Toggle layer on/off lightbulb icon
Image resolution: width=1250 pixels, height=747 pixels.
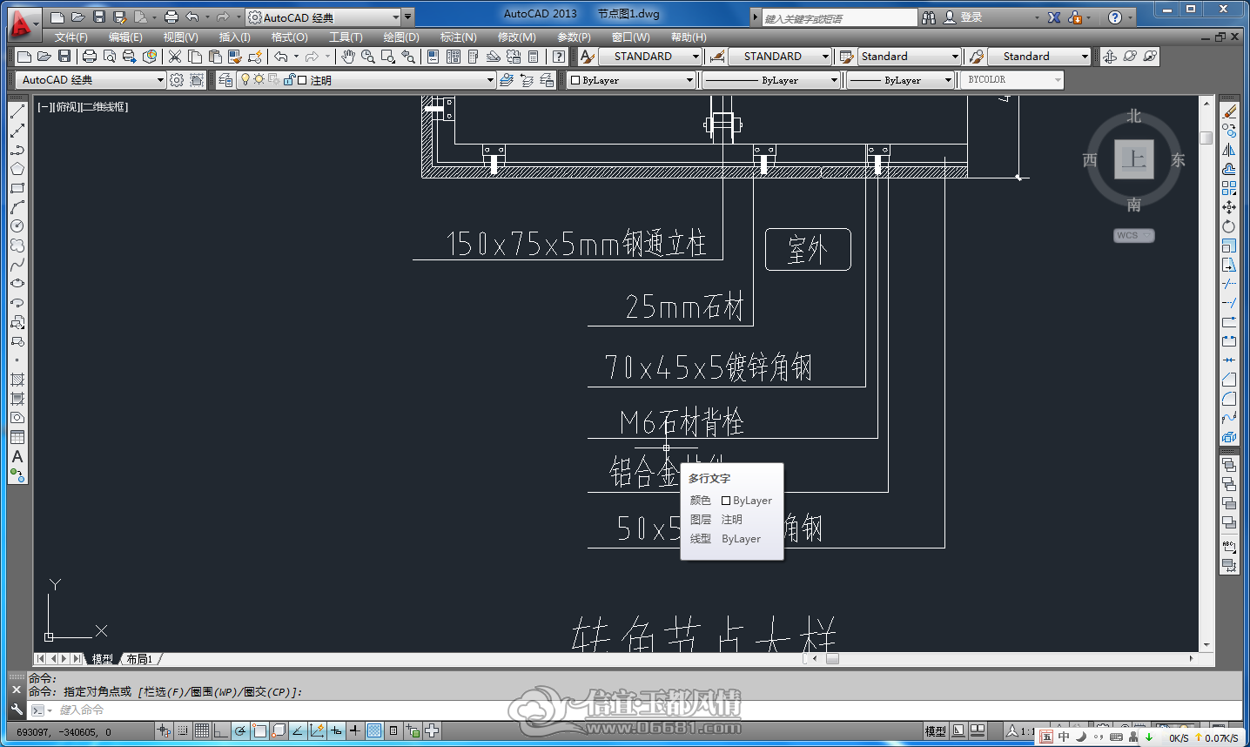(x=245, y=80)
